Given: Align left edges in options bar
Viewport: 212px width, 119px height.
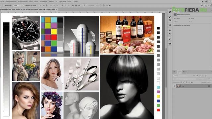Looking at the screenshot, I should pos(51,6).
